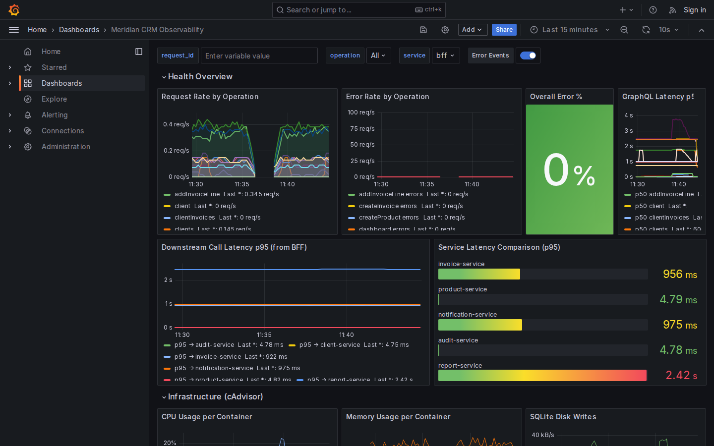Image resolution: width=714 pixels, height=446 pixels.
Task: Toggle createProduct errors legend series
Action: 389,218
